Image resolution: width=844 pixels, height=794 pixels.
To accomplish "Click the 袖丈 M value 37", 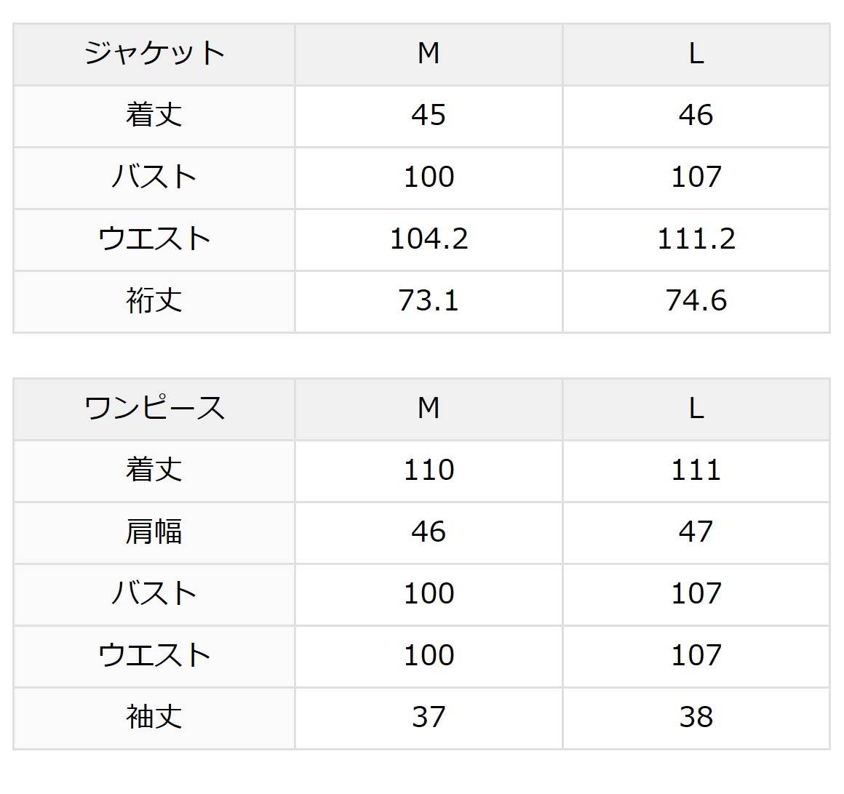I will [x=429, y=718].
